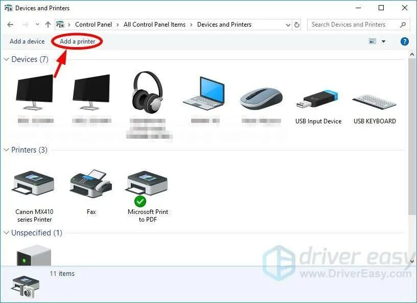Select the unspecified server tower device icon
The width and height of the screenshot is (417, 303).
pos(34,255)
